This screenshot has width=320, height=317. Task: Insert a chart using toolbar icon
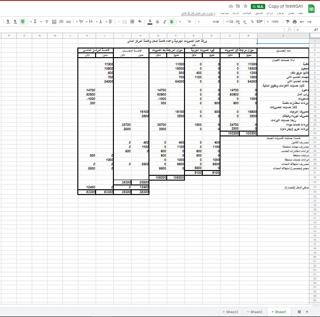coord(54,22)
